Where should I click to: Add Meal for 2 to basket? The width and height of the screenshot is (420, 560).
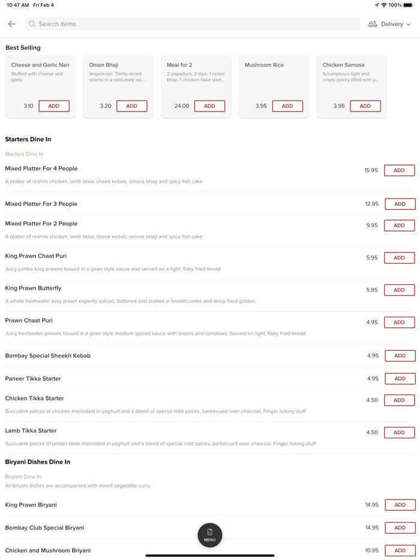pos(209,106)
